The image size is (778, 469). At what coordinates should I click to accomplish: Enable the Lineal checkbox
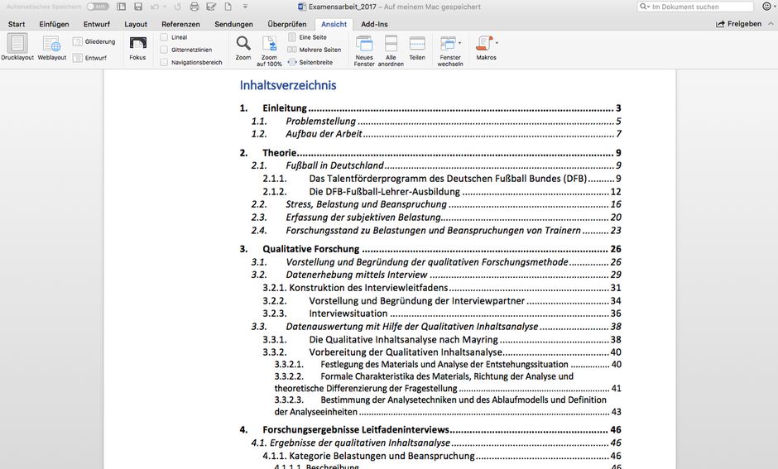coord(164,37)
